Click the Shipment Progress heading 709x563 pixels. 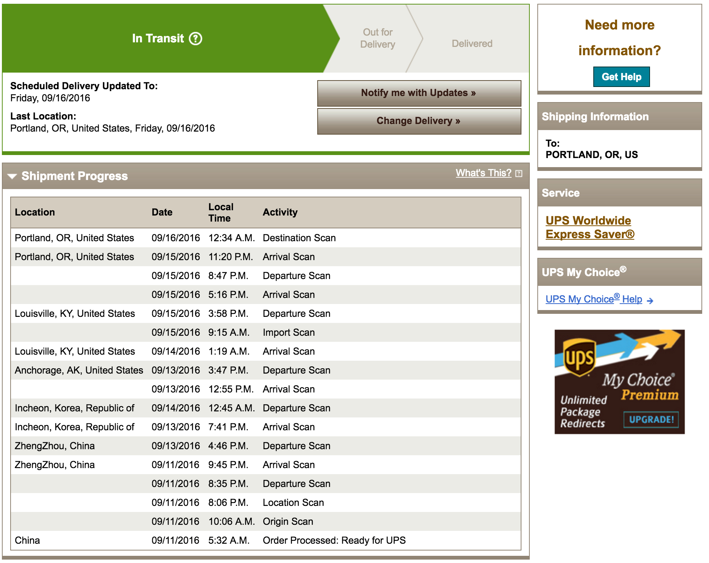(x=74, y=176)
